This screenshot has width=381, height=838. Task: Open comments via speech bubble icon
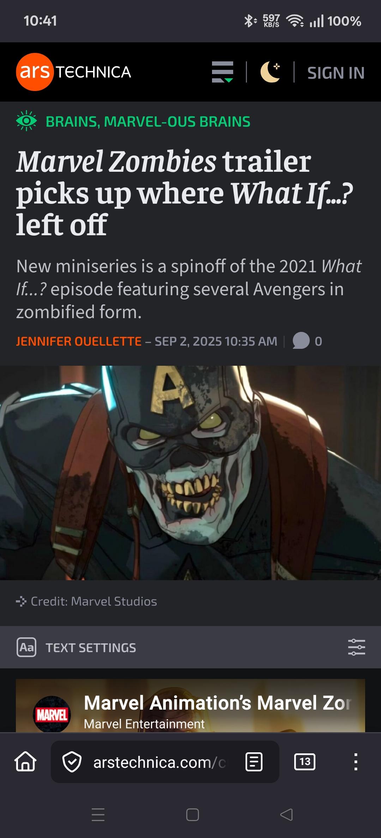click(301, 341)
